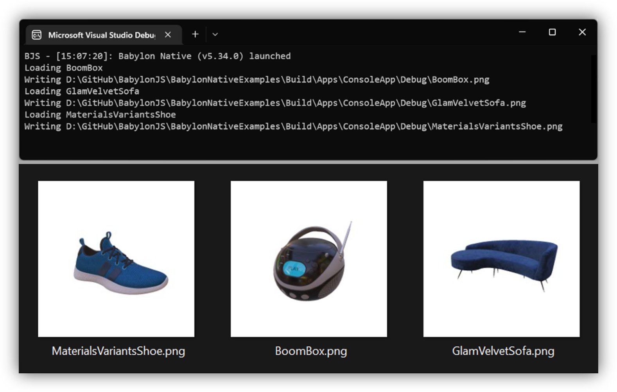Close the Microsoft Visual Studio Debug tab
This screenshot has height=392, width=617.
[x=168, y=35]
